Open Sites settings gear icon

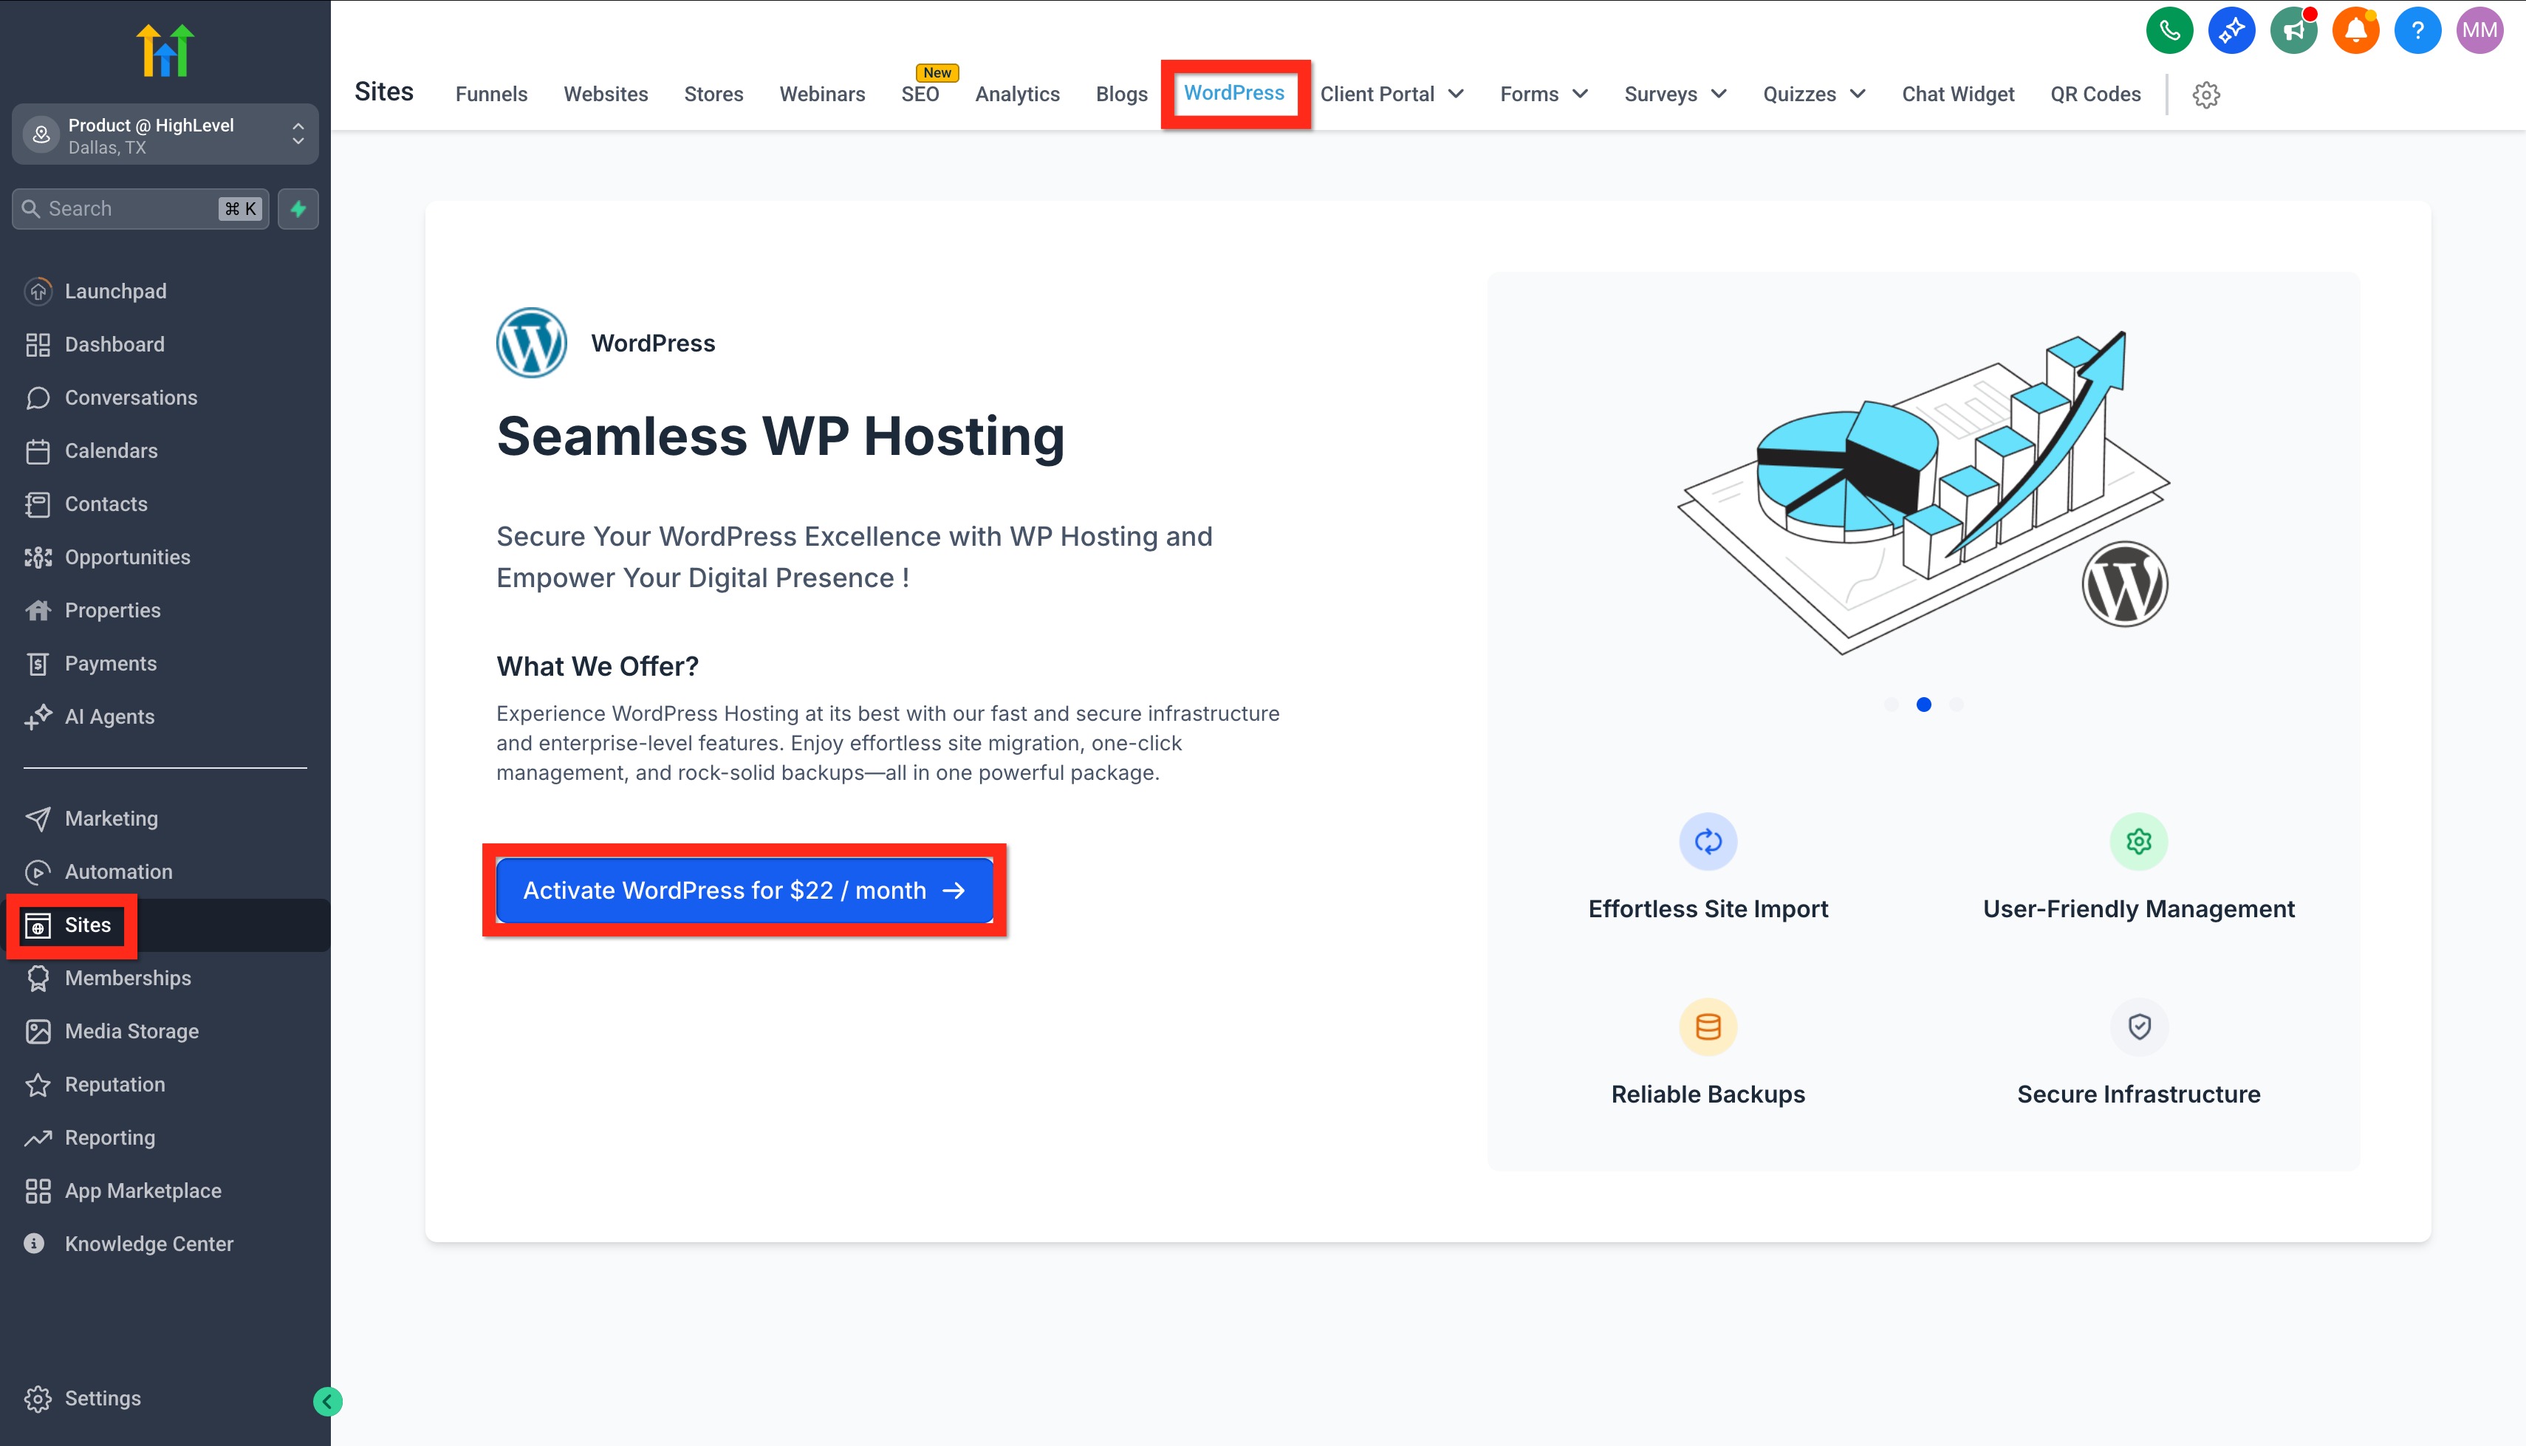point(2205,95)
